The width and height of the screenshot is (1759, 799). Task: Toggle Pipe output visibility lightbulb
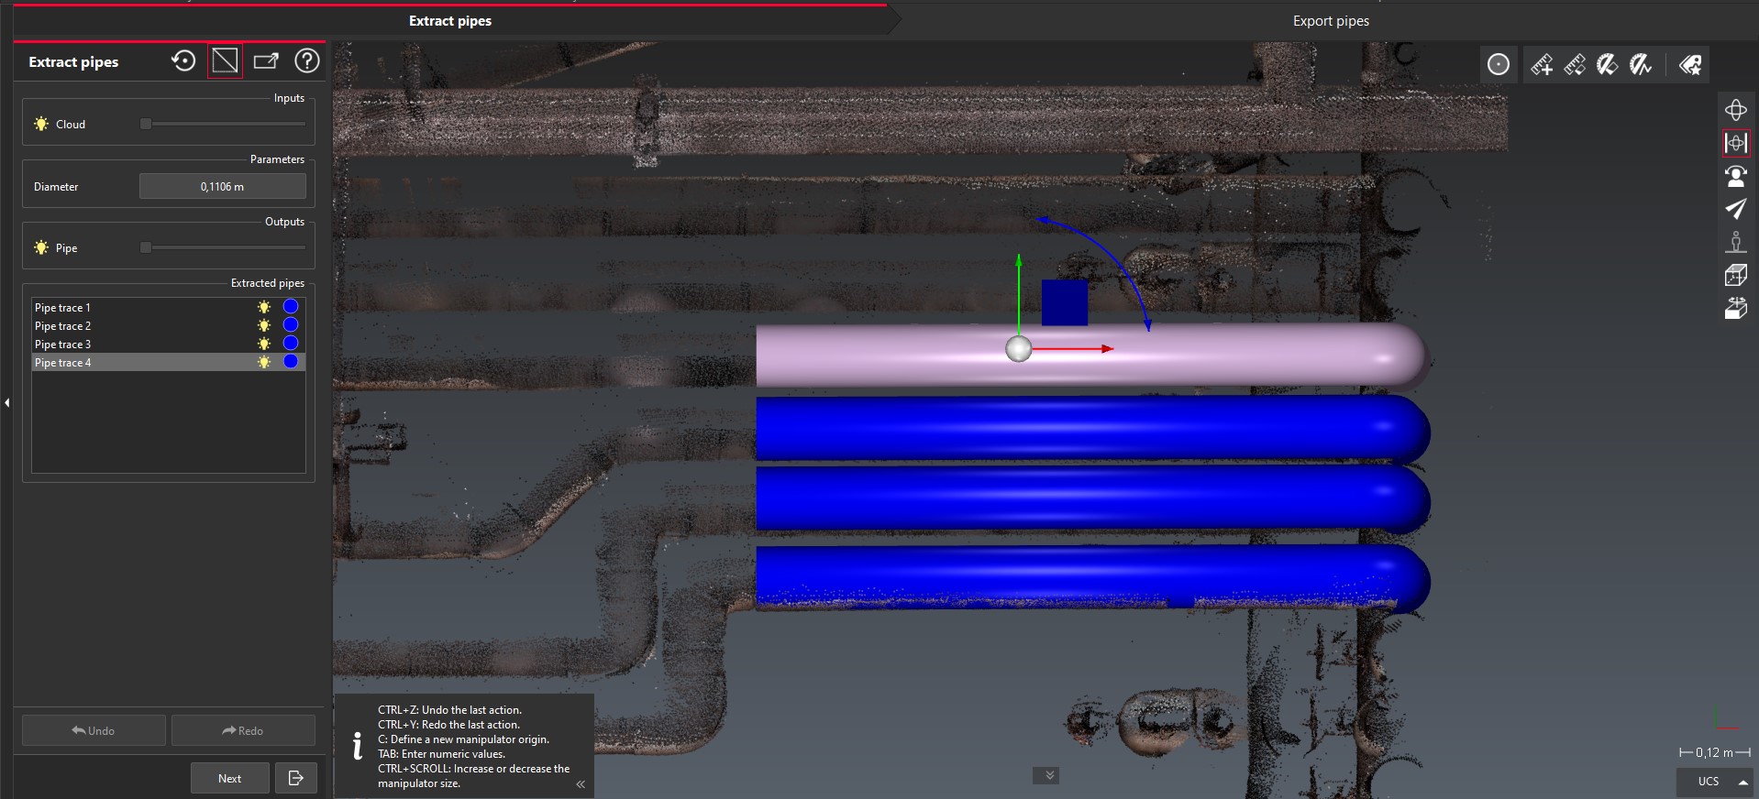(x=41, y=247)
